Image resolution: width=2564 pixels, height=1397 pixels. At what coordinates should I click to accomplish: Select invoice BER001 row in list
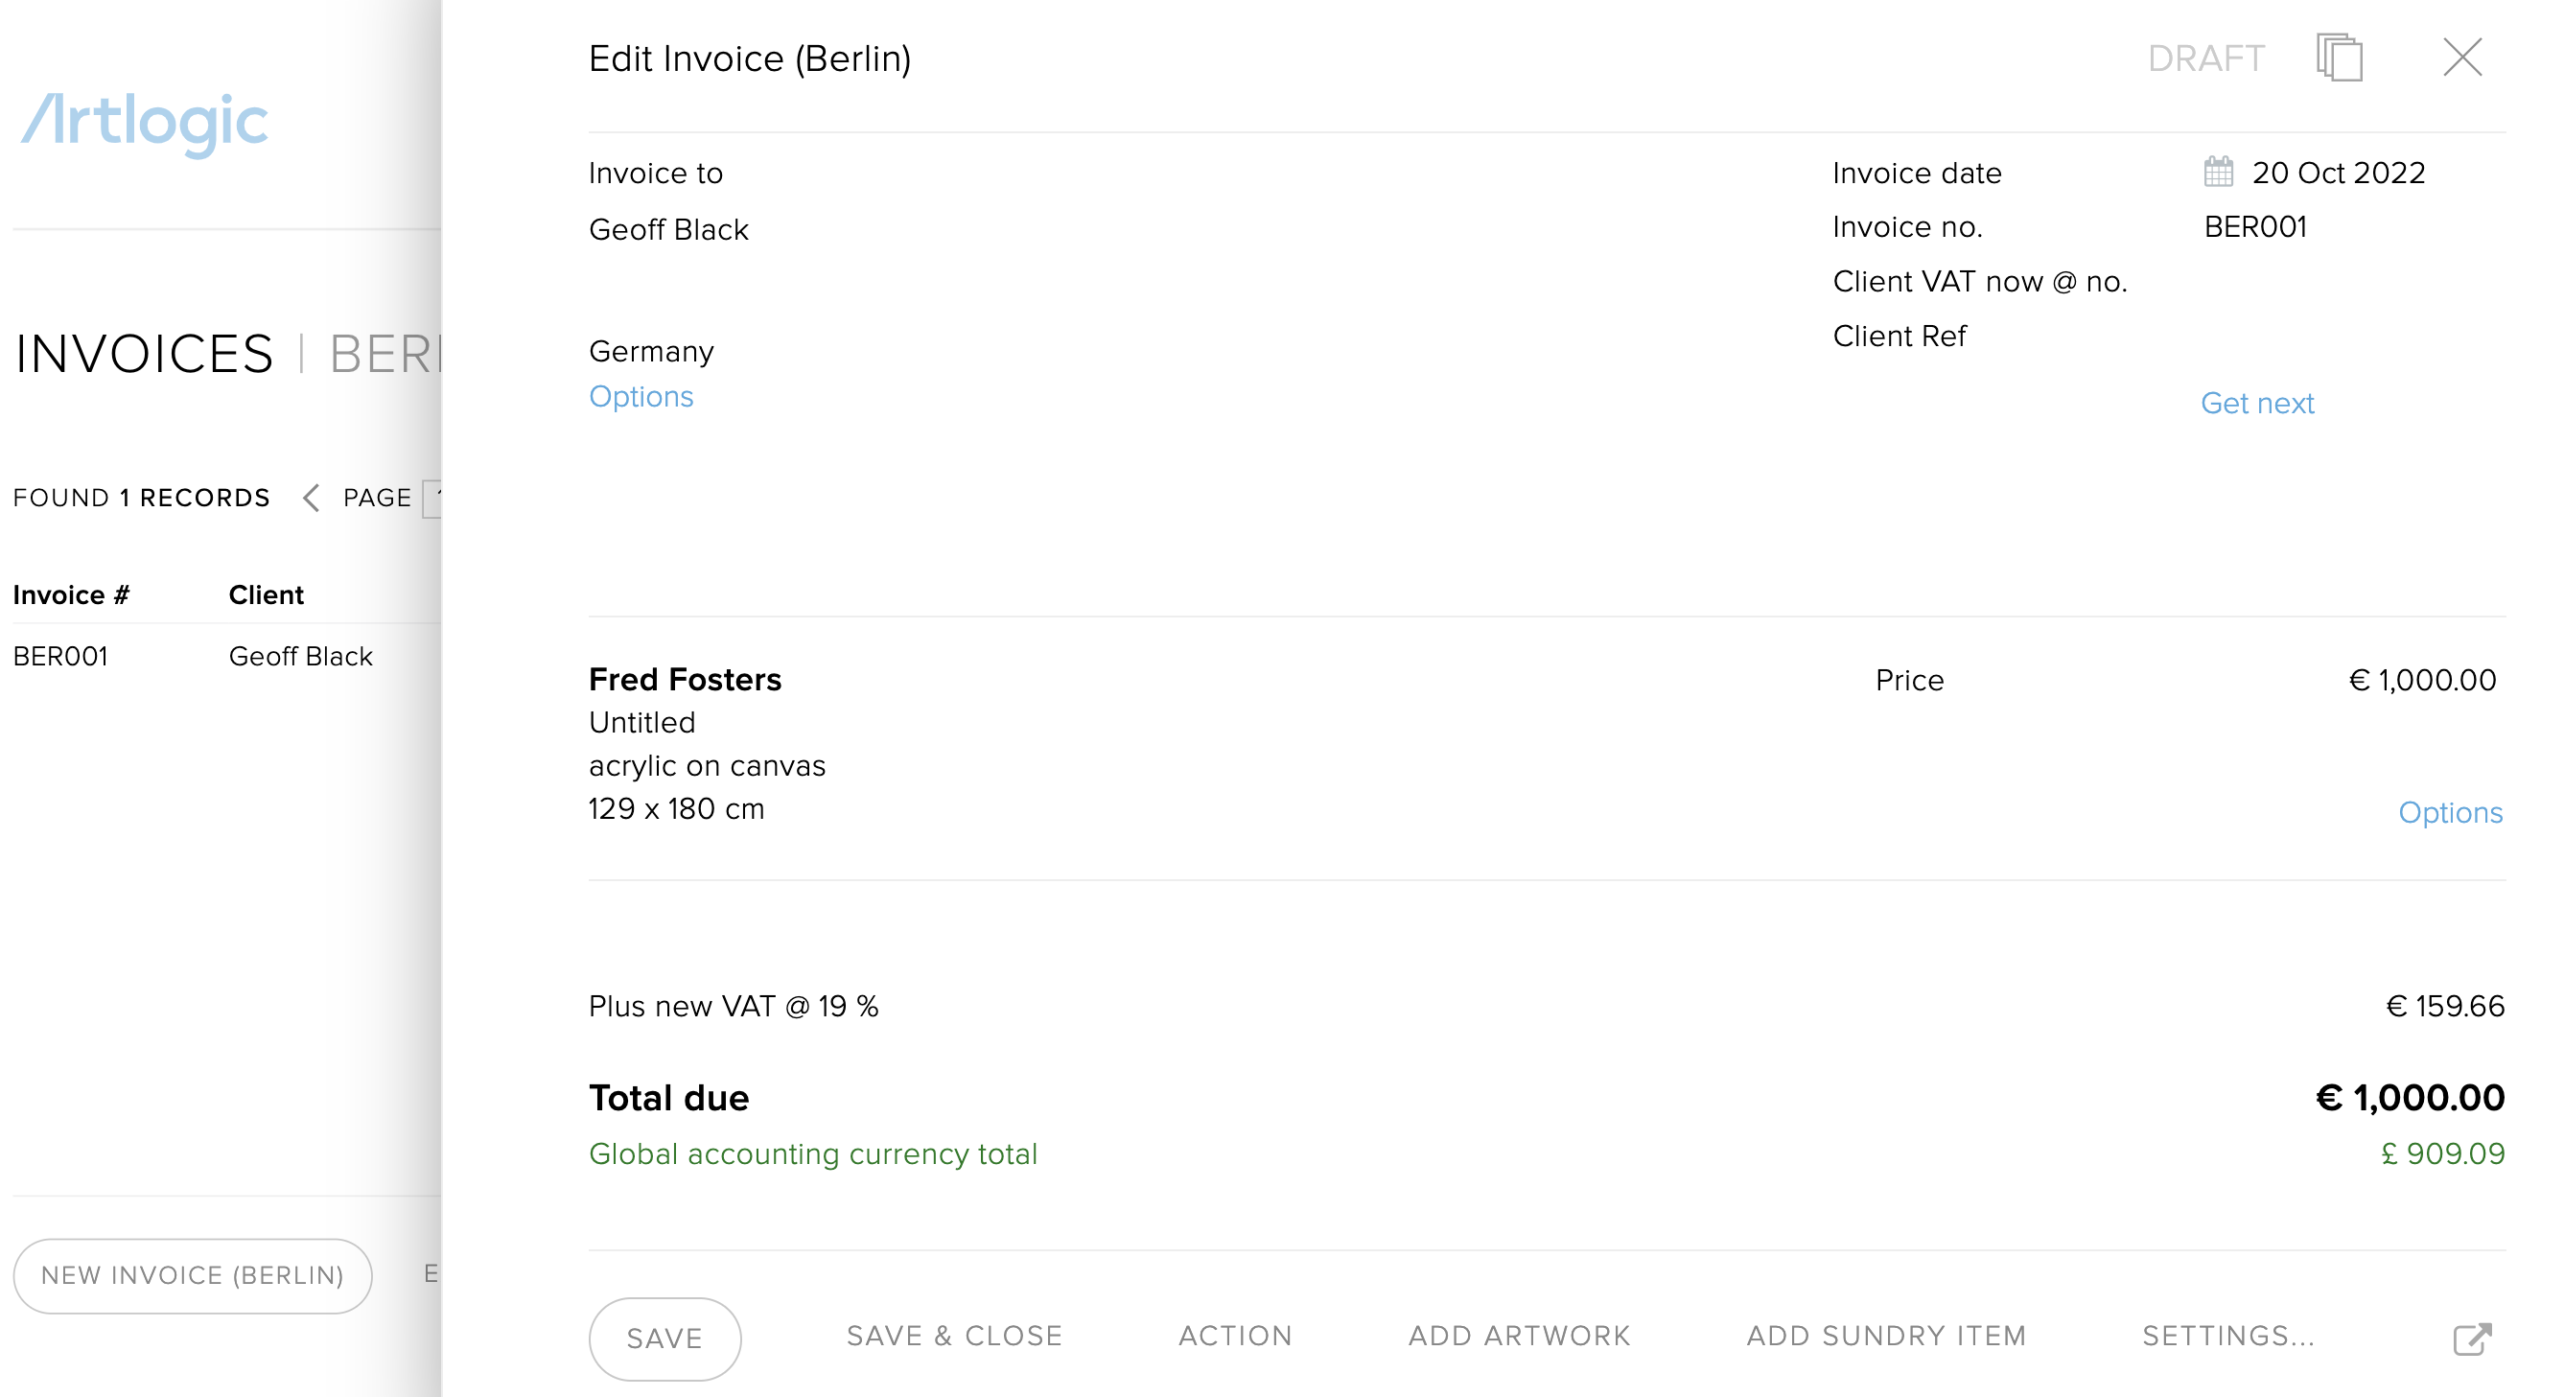tap(226, 656)
